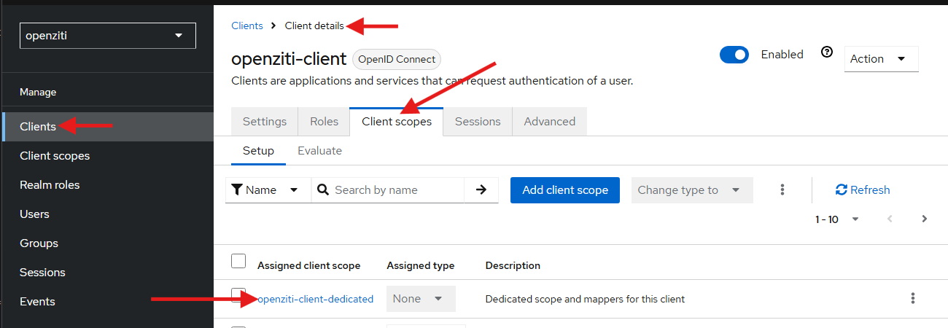
Task: Click the Refresh icon button
Action: point(842,190)
